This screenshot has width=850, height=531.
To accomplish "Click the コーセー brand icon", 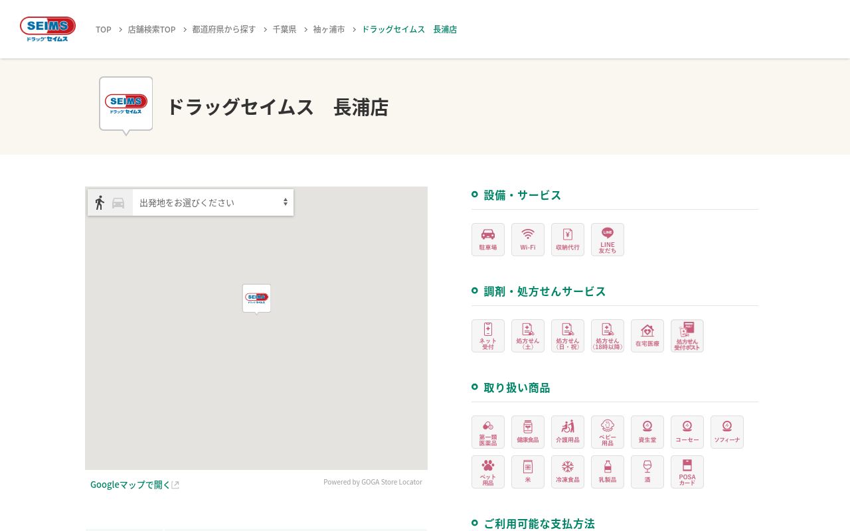I will coord(687,432).
